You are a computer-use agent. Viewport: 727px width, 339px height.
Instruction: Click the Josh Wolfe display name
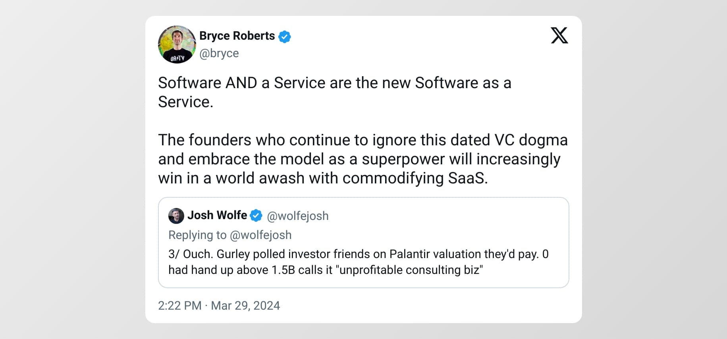click(x=217, y=215)
